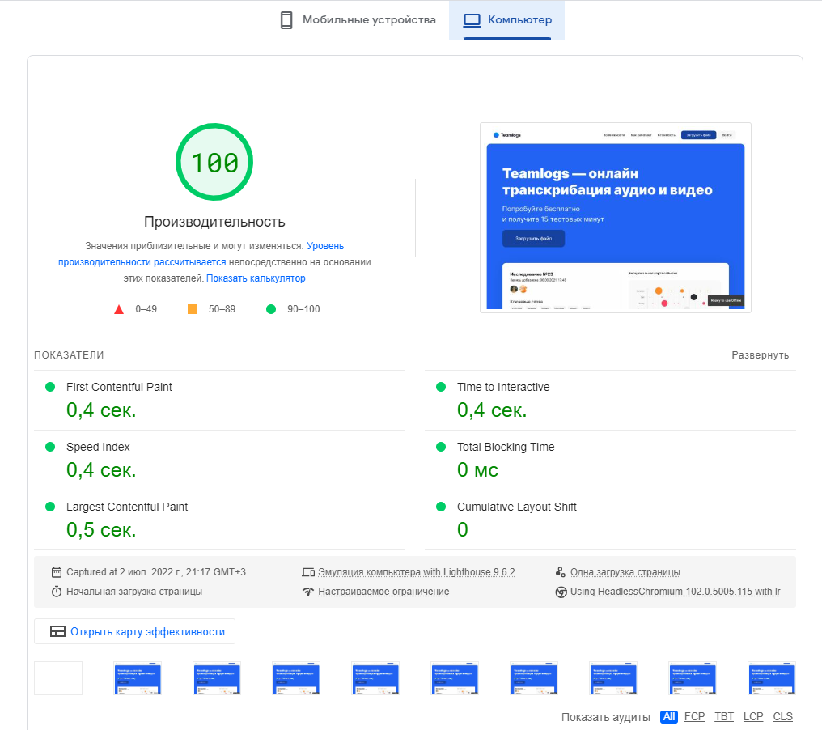Click the Largest Contentful Paint 0,5 сек. value

[101, 529]
